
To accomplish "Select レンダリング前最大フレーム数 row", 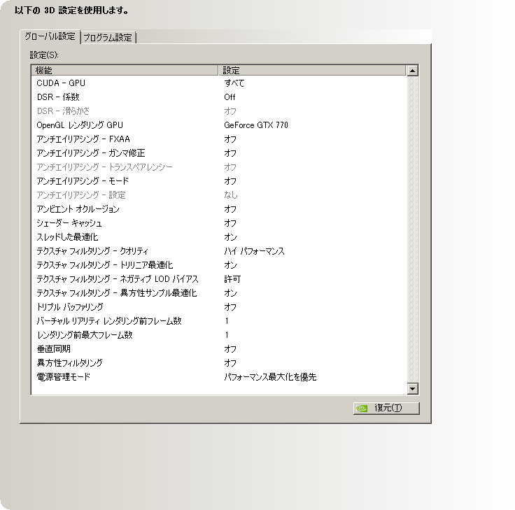I will pyautogui.click(x=219, y=335).
